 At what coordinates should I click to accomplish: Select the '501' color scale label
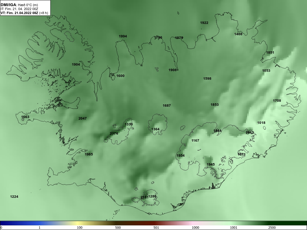tap(156, 228)
